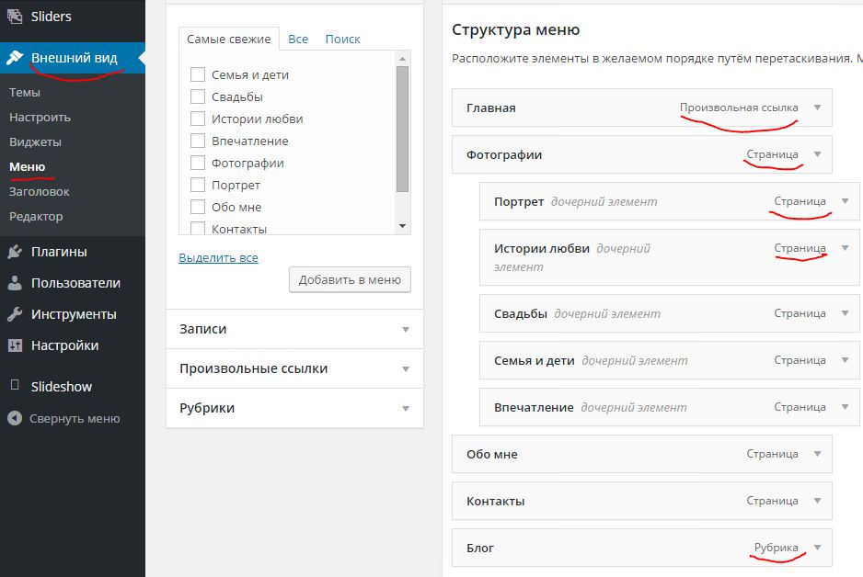Select the Блог menu item title

480,548
